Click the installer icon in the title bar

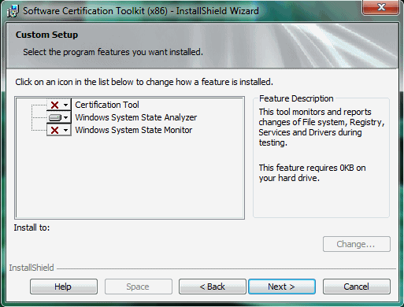pos(13,11)
